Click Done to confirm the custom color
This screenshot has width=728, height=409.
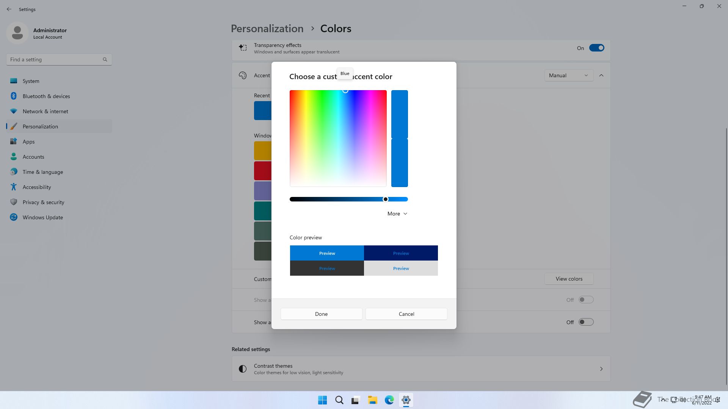[x=321, y=314]
